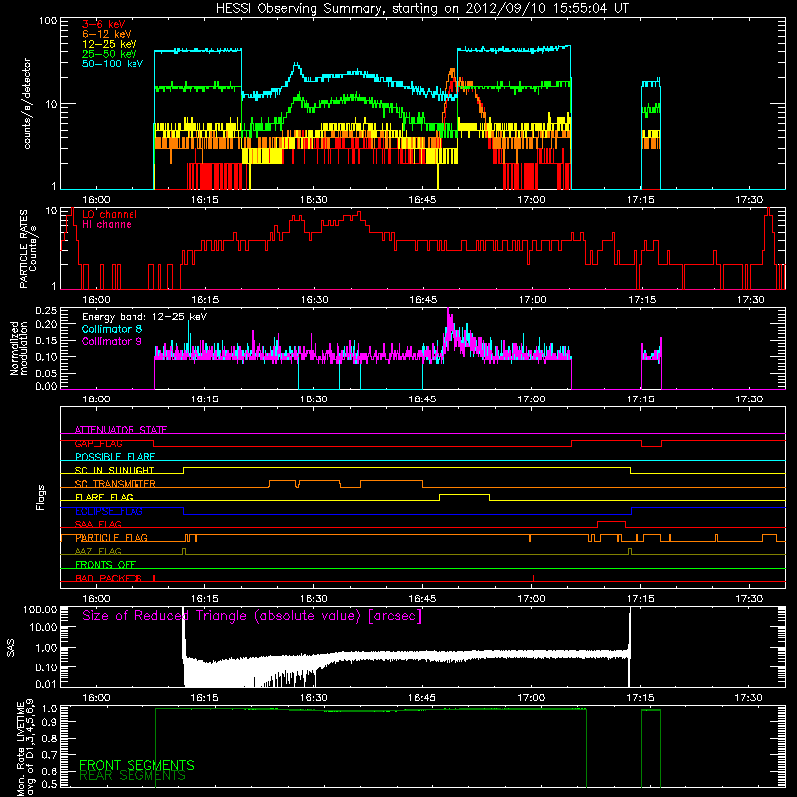Select the Collimator 9 legend entry
797x797 pixels.
(112, 341)
